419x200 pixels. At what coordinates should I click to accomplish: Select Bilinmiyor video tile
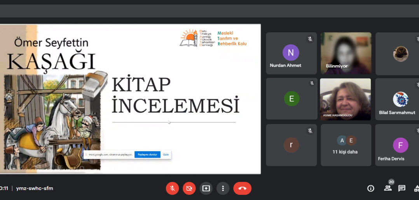pyautogui.click(x=346, y=53)
